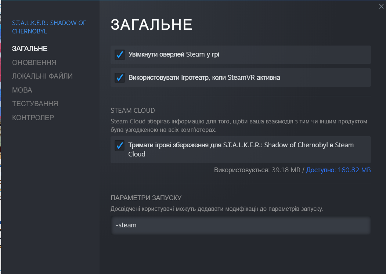Disable the Steam overlay in-game checkbox
386x274 pixels.
(120, 55)
